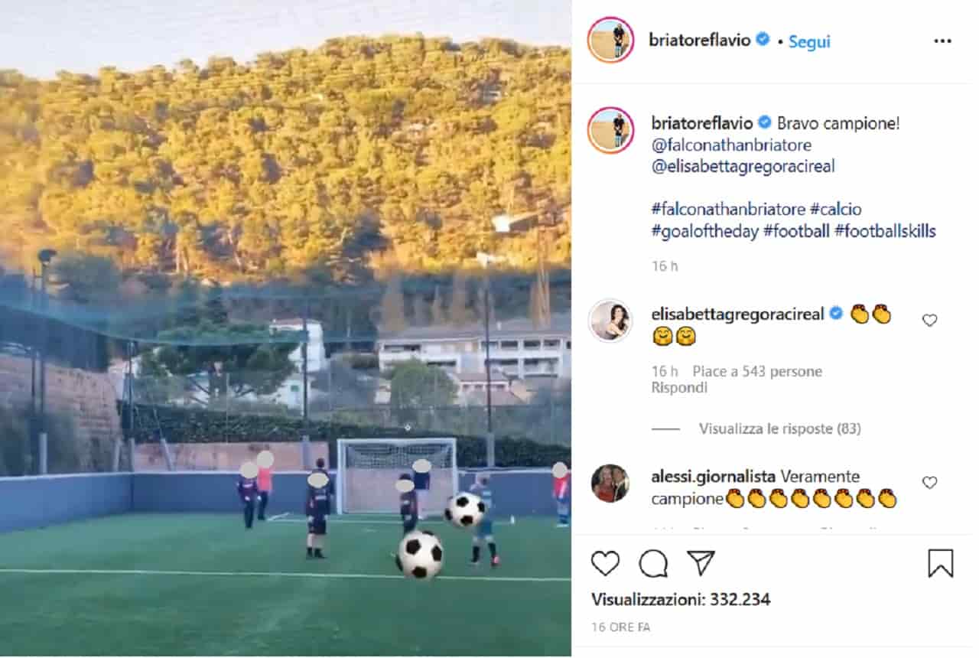Open the @elisabettagregoracireal mention in the caption
The image size is (979, 658).
click(x=743, y=166)
